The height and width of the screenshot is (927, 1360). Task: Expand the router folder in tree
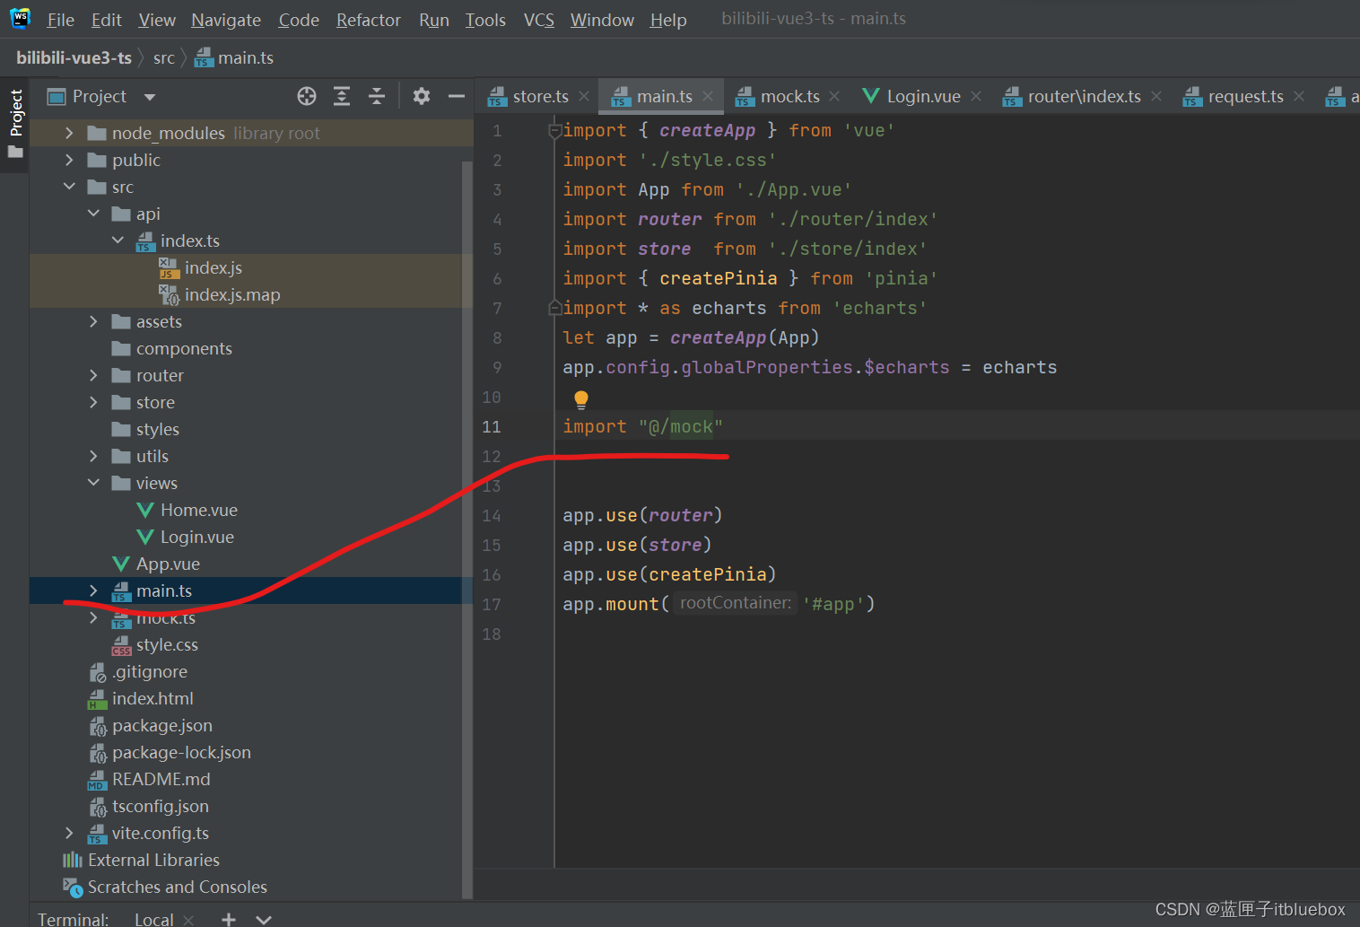click(93, 375)
